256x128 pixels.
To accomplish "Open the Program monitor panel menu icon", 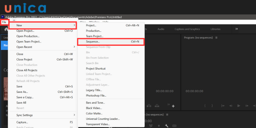I will 216,38.
